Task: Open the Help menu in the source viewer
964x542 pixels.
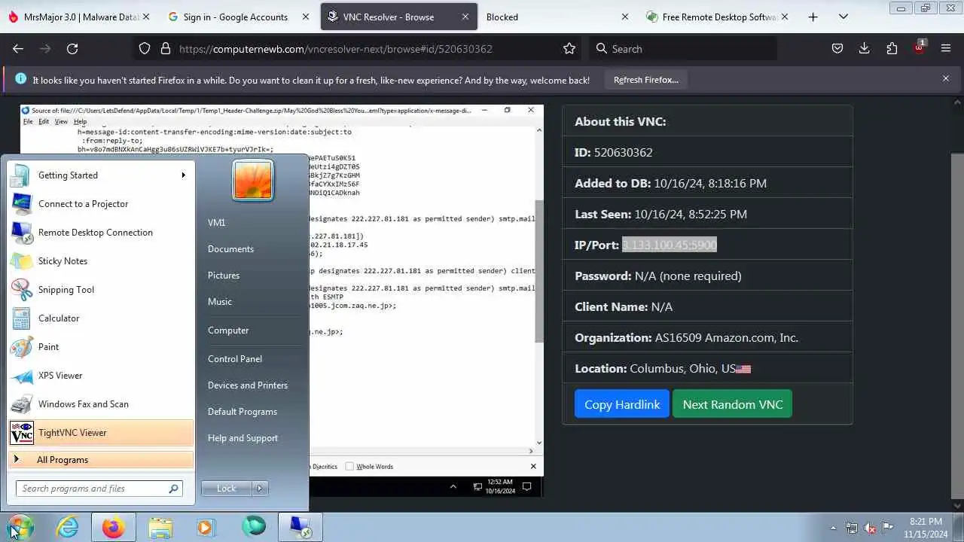Action: click(80, 121)
